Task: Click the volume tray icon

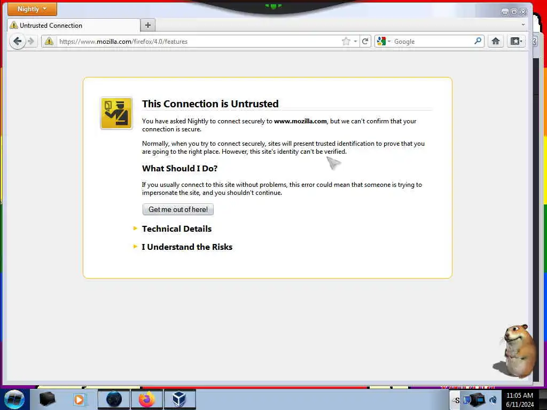Action: 493,399
